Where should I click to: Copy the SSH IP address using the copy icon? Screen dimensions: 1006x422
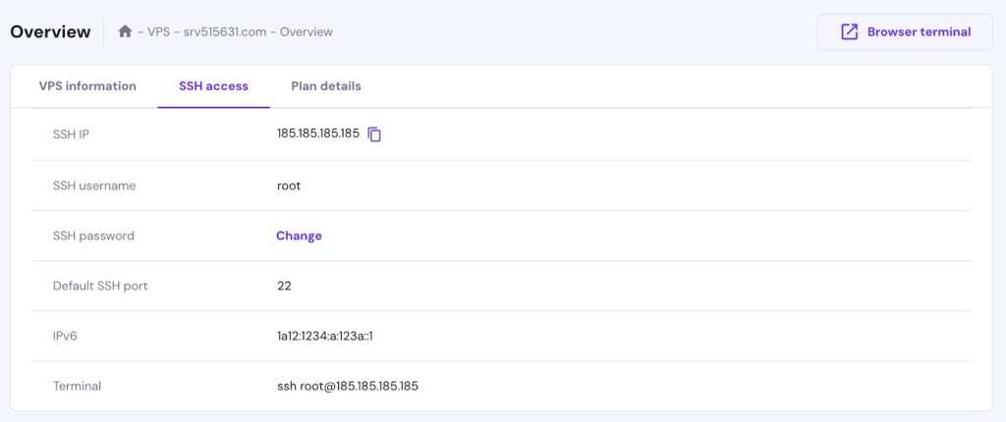tap(374, 134)
